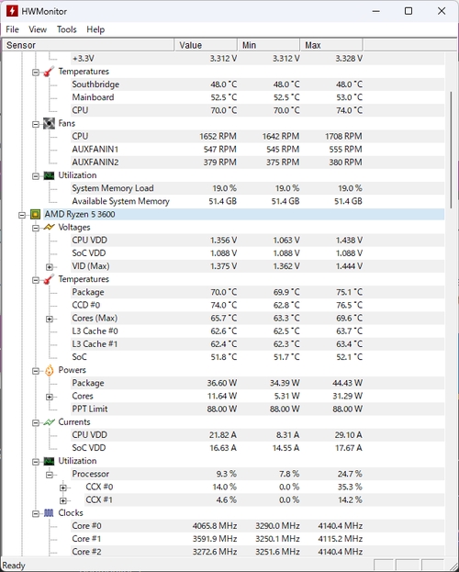Open the Tools menu

(66, 29)
